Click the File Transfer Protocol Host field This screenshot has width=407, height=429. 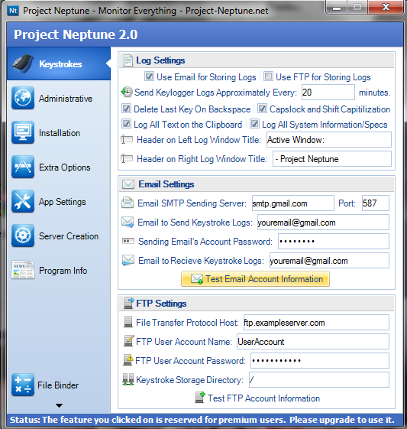tap(316, 322)
